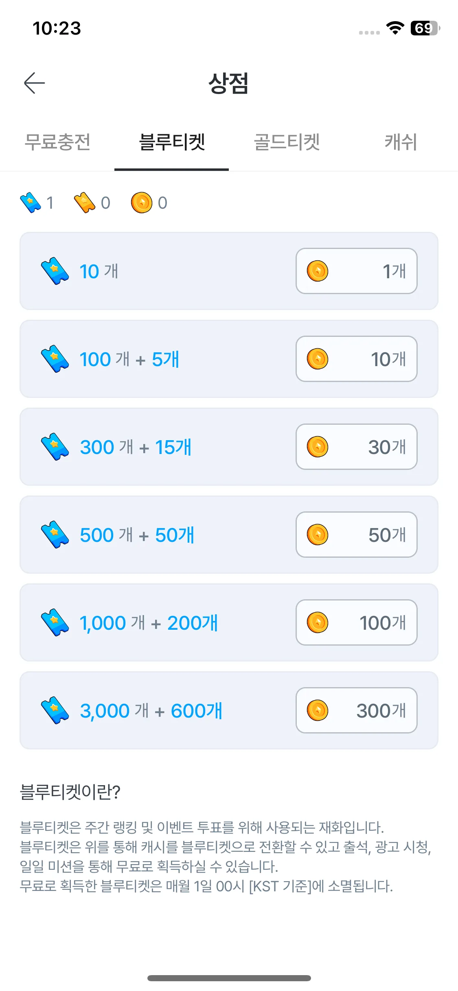The width and height of the screenshot is (458, 991).
Task: Switch to the 무료충전 tab
Action: (x=57, y=142)
